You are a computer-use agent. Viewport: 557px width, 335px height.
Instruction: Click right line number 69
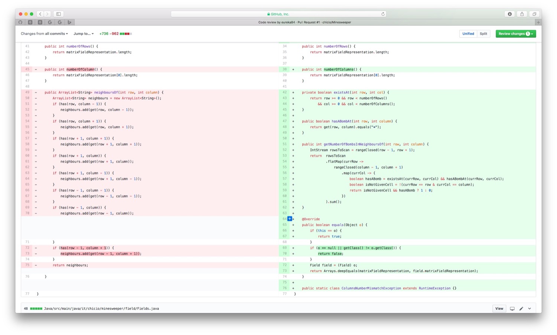click(x=284, y=248)
